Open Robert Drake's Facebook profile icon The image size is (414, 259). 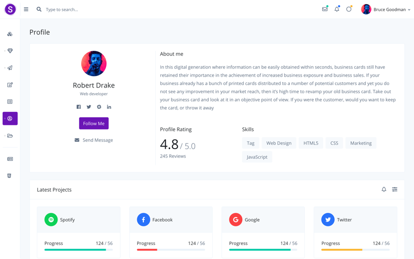[x=79, y=107]
